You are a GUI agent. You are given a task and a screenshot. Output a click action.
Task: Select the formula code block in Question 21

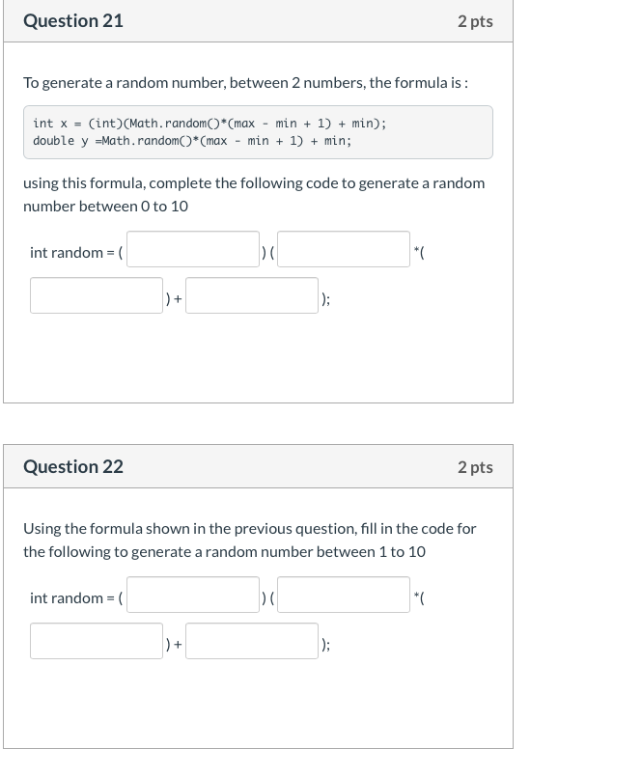point(256,131)
